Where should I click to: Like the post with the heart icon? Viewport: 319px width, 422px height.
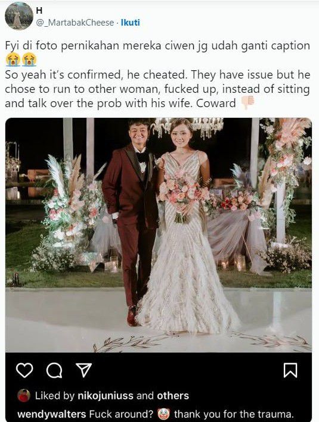[x=24, y=370]
